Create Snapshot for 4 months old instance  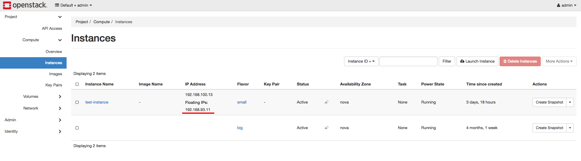550,128
